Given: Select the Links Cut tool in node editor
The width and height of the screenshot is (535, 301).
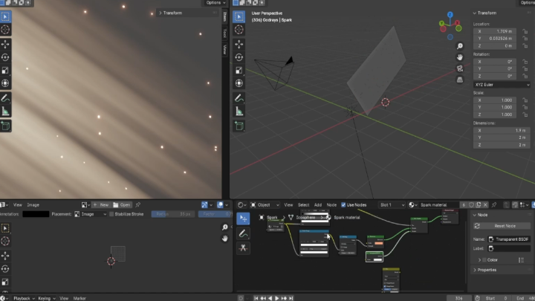Looking at the screenshot, I should tap(243, 247).
